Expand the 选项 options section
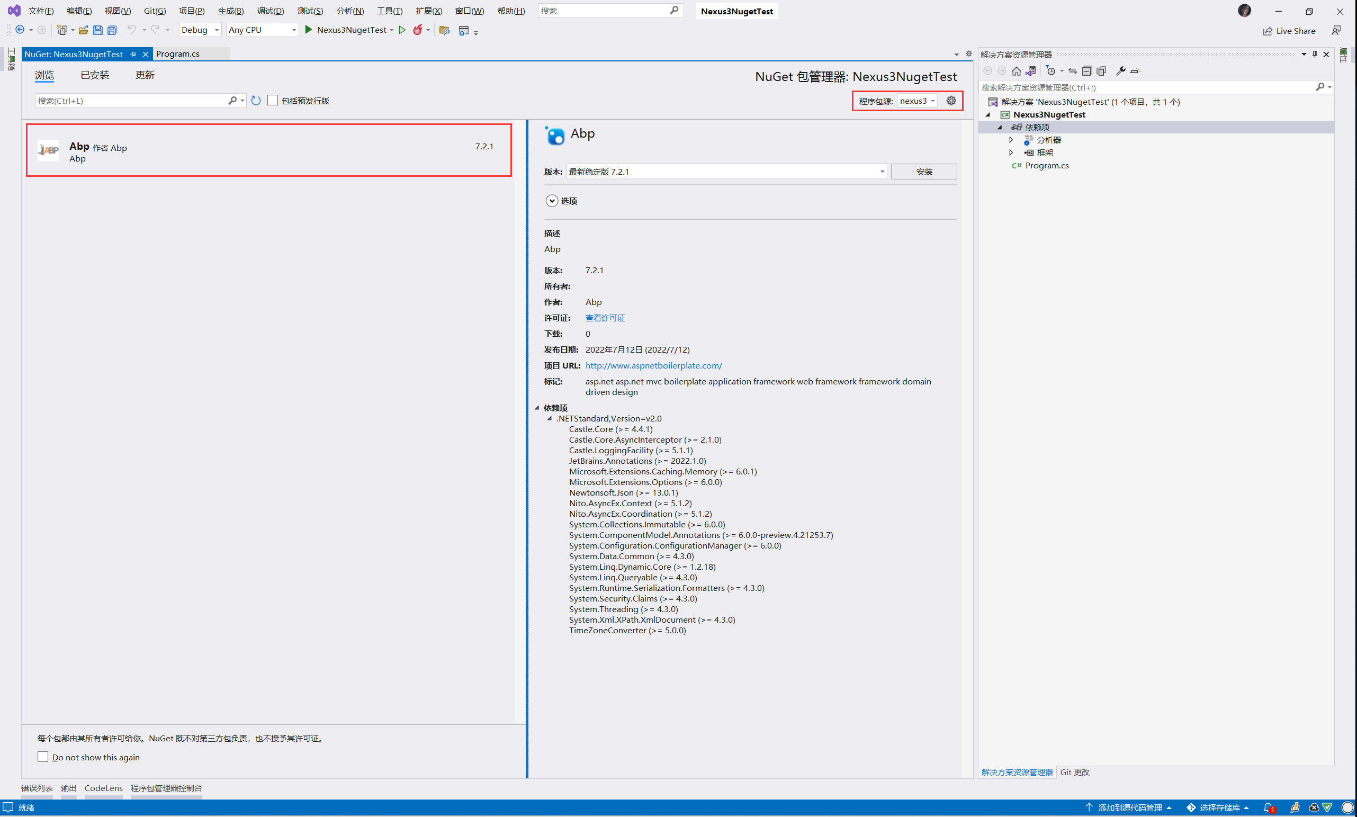The image size is (1357, 817). pyautogui.click(x=552, y=201)
